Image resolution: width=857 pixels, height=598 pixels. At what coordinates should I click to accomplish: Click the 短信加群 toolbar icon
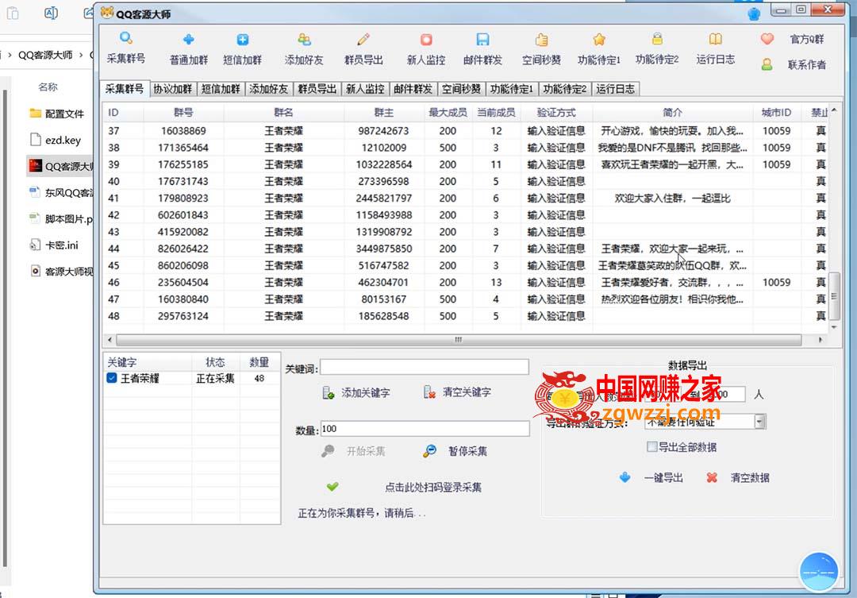tap(243, 40)
